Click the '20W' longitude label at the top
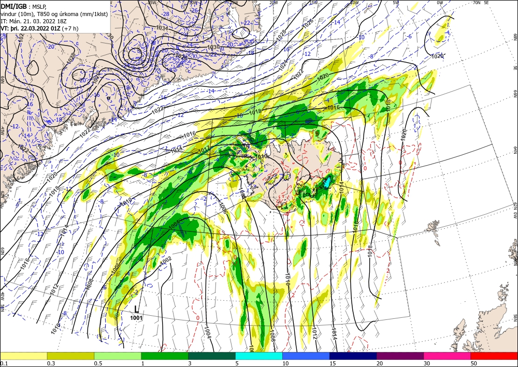518x367 pixels. [x=273, y=3]
